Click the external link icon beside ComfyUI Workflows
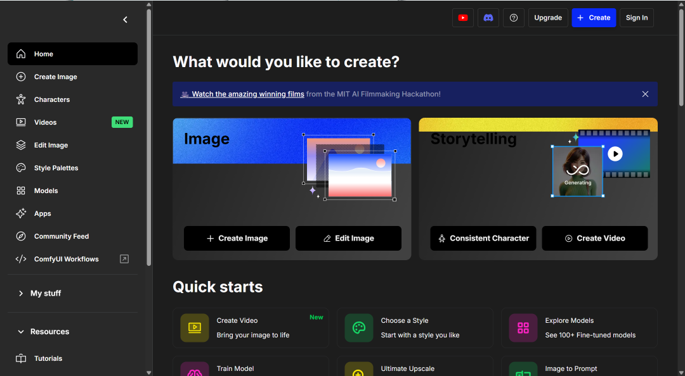The width and height of the screenshot is (685, 376). click(x=124, y=259)
